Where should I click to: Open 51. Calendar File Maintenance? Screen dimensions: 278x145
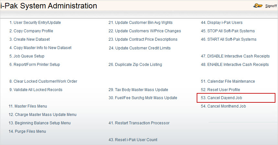[228, 81]
